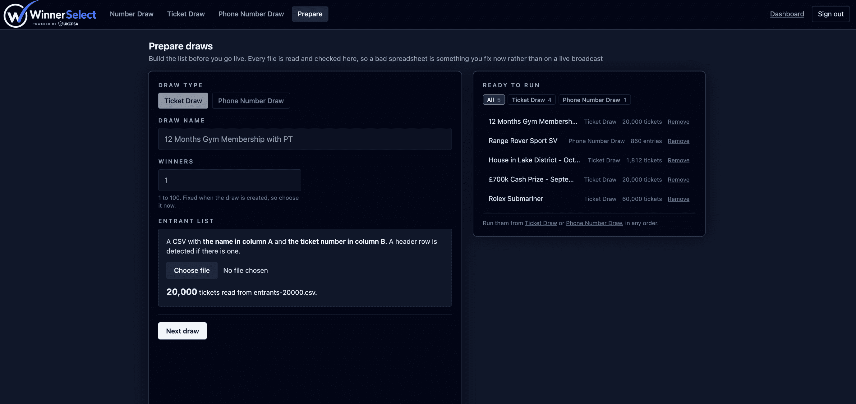Viewport: 856px width, 404px height.
Task: Click the '60,000 tickets' value
Action: click(642, 199)
